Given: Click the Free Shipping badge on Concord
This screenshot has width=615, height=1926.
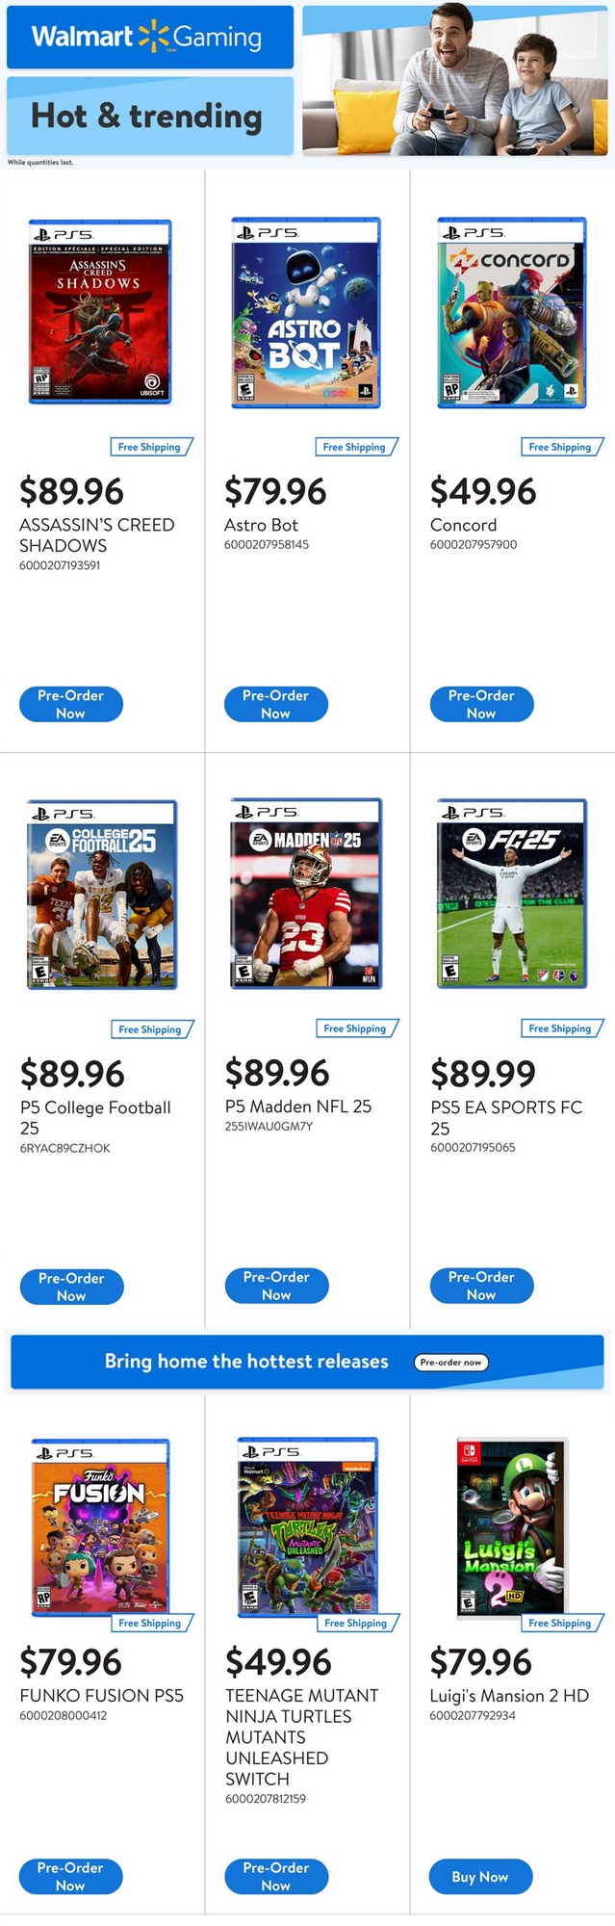Looking at the screenshot, I should 561,447.
